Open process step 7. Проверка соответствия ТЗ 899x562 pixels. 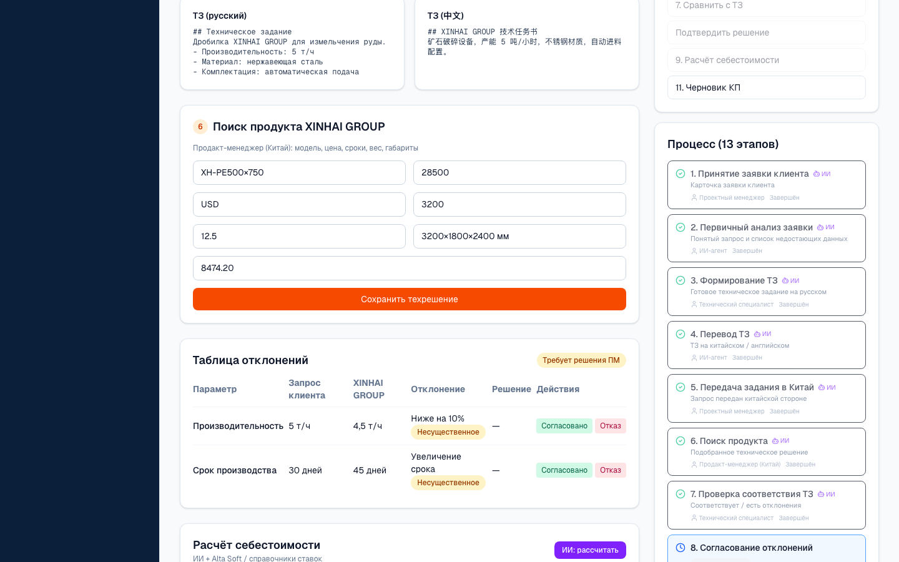point(767,505)
